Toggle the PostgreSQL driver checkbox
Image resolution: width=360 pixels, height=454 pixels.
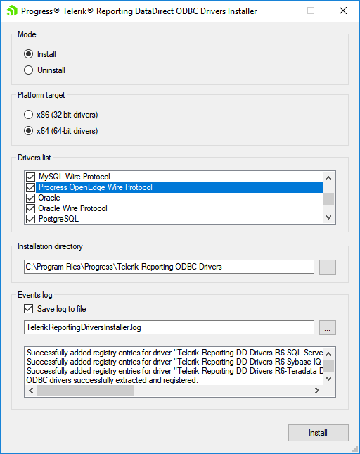(31, 219)
